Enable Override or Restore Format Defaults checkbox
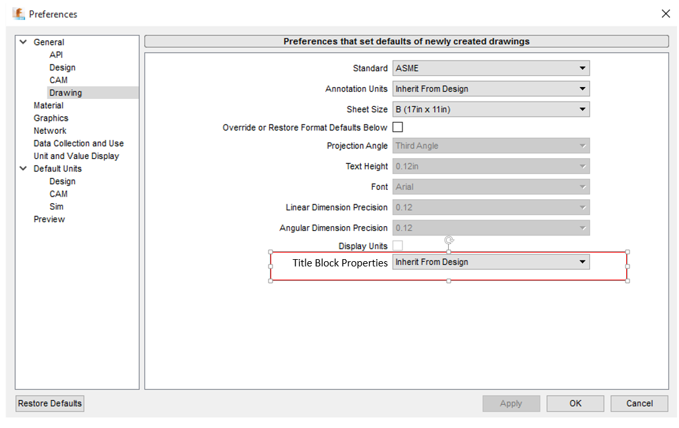Screen dimensions: 679x428 [x=397, y=127]
